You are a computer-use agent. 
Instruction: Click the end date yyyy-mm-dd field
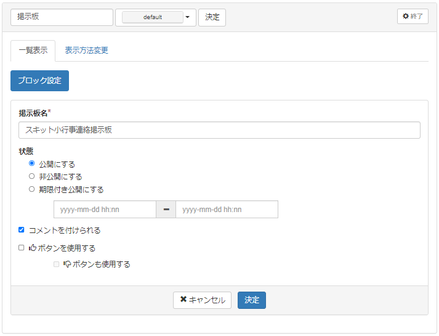coord(227,210)
